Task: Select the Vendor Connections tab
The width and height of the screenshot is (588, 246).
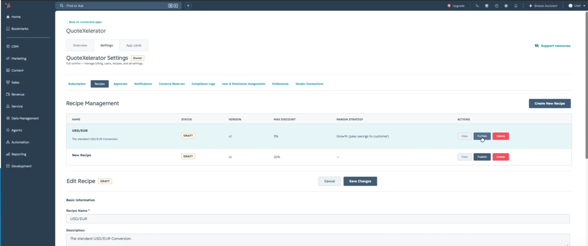Action: pyautogui.click(x=309, y=84)
